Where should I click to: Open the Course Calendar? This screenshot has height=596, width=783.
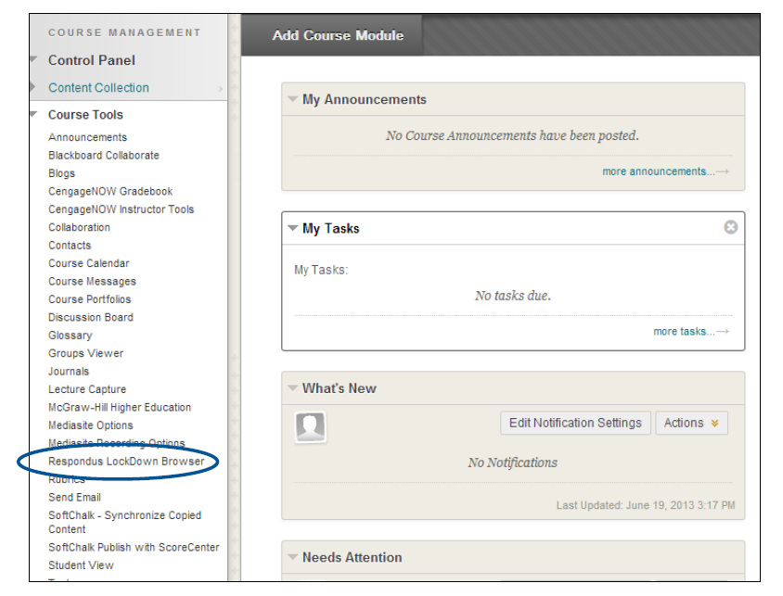coord(88,263)
